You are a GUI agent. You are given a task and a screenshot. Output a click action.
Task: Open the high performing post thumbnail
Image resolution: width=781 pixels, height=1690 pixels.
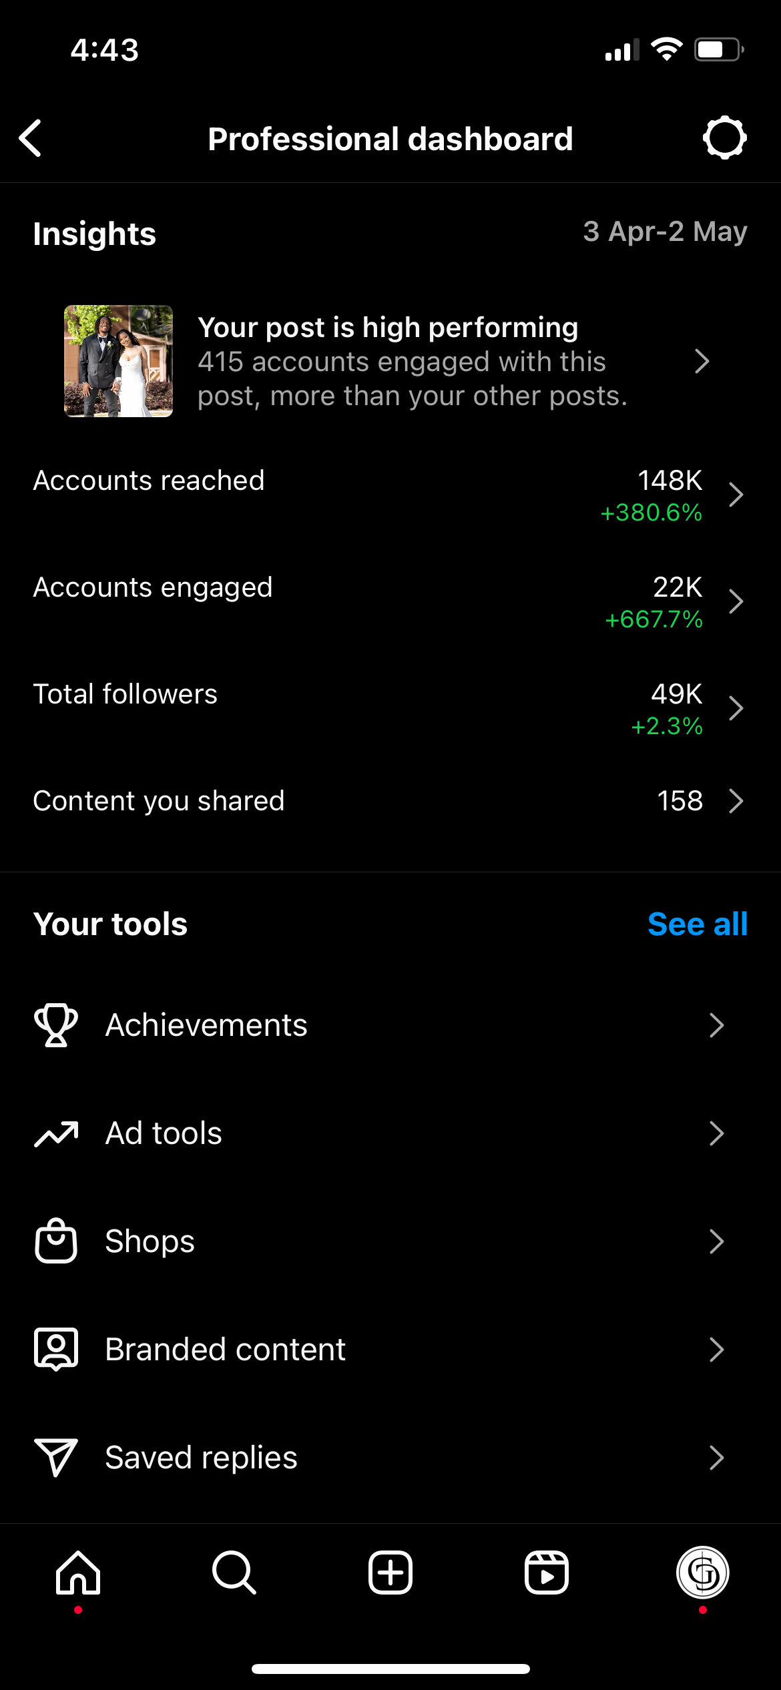pyautogui.click(x=118, y=361)
